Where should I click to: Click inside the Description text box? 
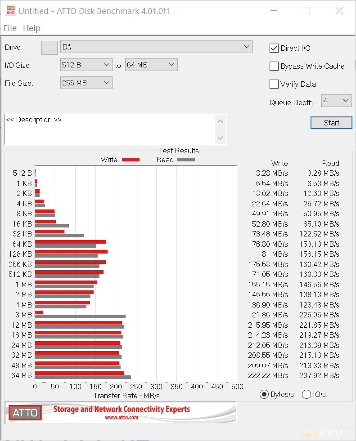coord(110,129)
